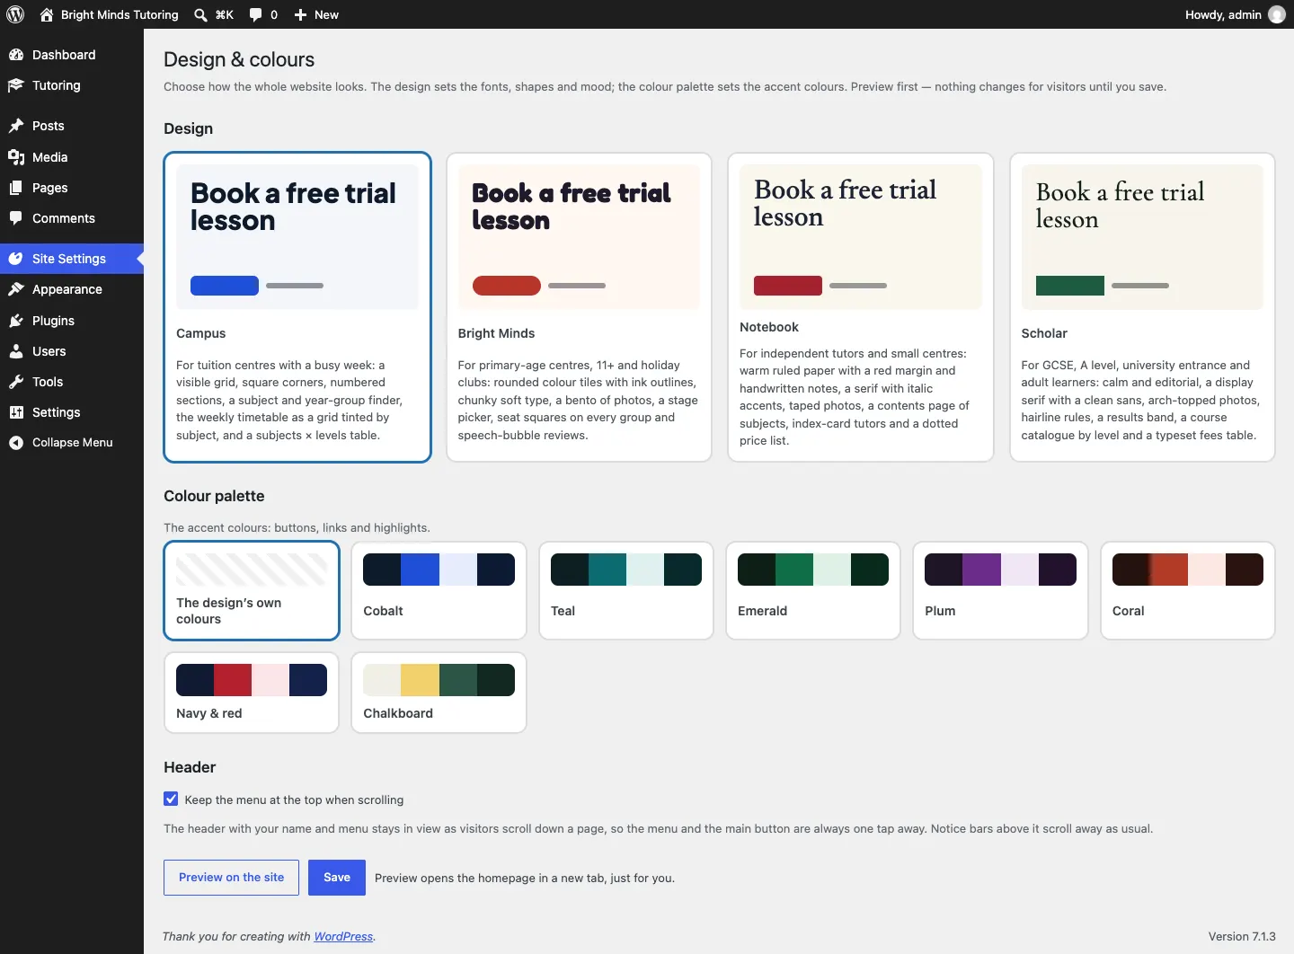Select the Campus design card

click(297, 307)
